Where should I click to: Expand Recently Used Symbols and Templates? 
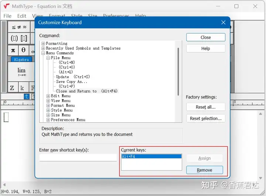pos(43,48)
